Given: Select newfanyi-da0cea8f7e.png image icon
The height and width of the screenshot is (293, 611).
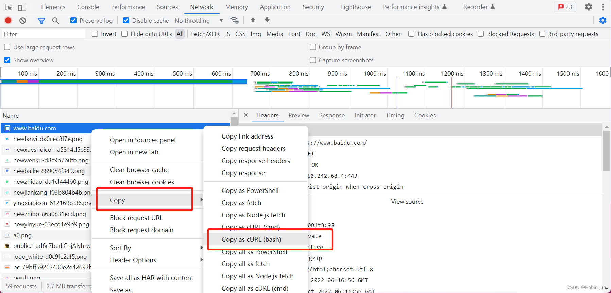Looking at the screenshot, I should 7,139.
